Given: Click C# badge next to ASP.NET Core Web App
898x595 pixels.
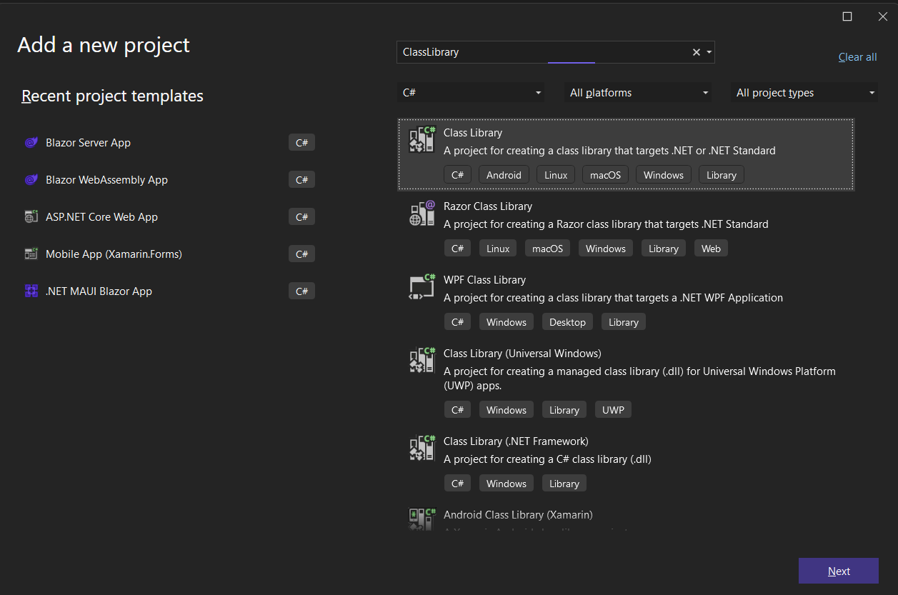Looking at the screenshot, I should [301, 217].
